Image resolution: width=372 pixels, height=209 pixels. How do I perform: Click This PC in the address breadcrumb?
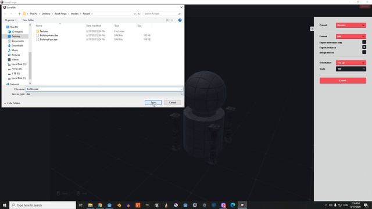[x=34, y=14]
